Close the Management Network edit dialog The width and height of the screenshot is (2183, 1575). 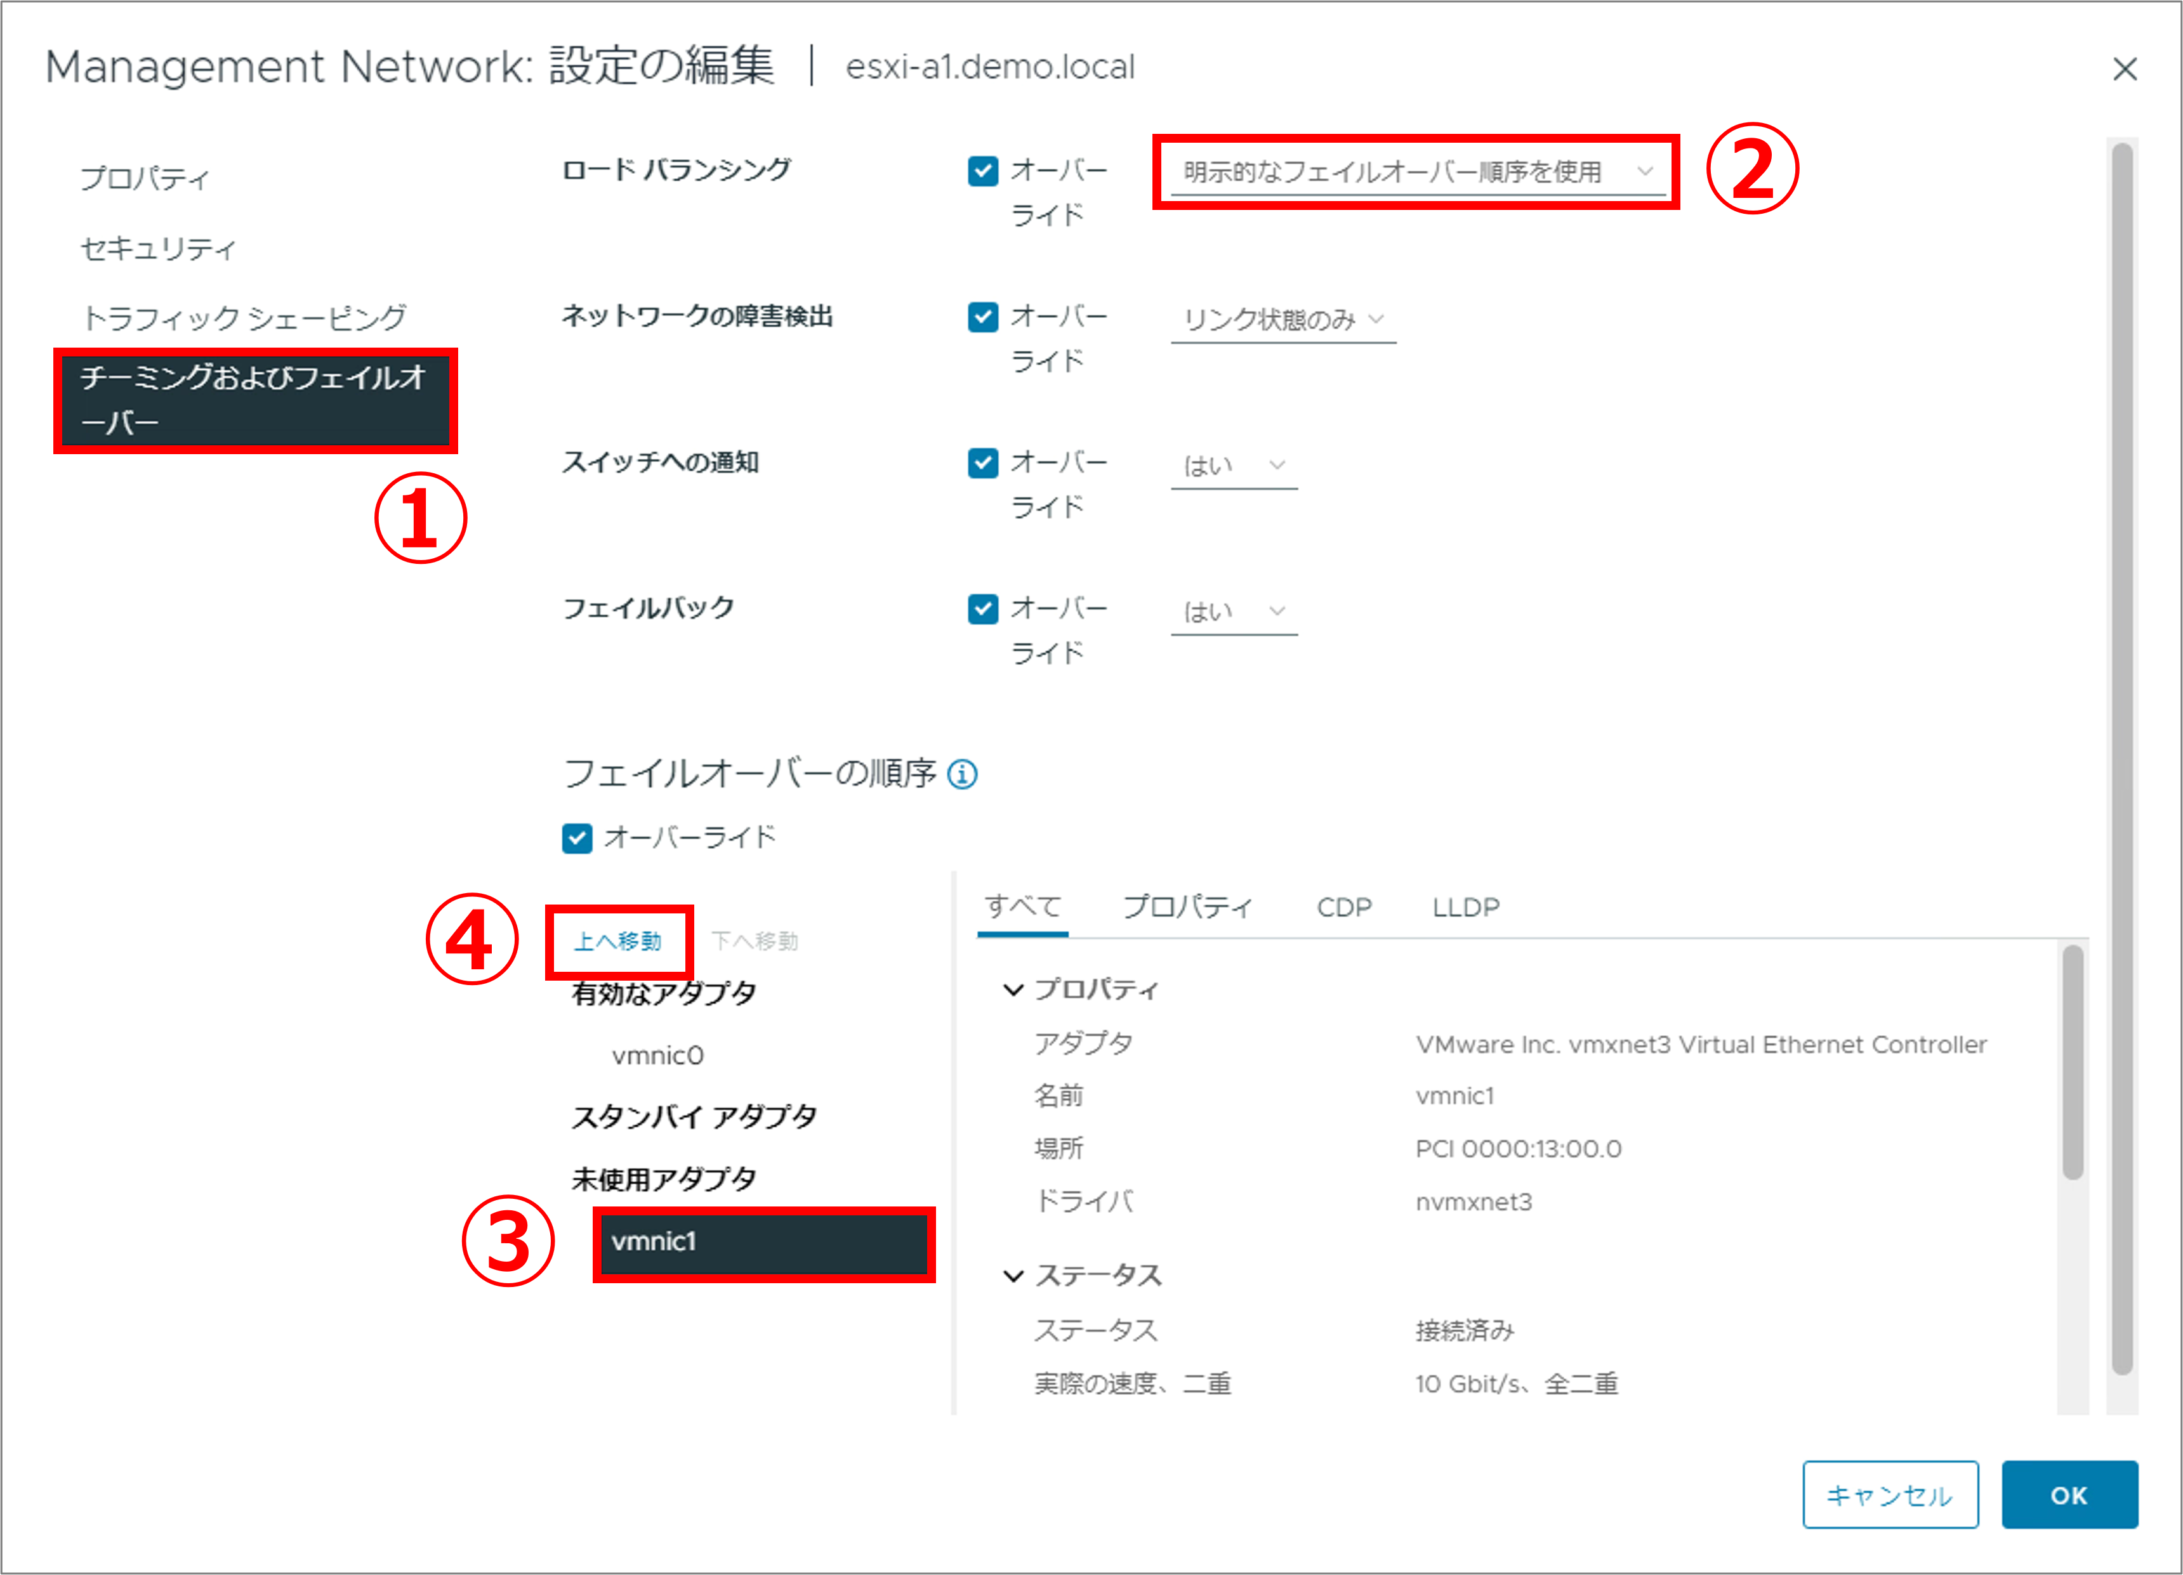[2124, 69]
